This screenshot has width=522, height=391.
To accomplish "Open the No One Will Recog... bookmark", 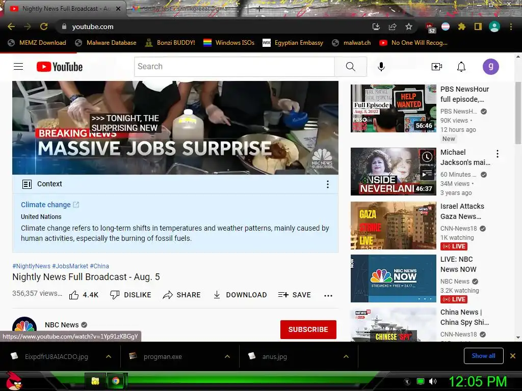I will click(x=413, y=43).
